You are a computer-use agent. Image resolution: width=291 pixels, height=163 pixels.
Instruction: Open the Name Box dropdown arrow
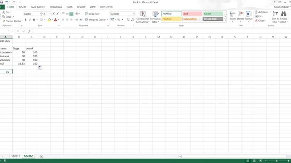[x=8, y=31]
